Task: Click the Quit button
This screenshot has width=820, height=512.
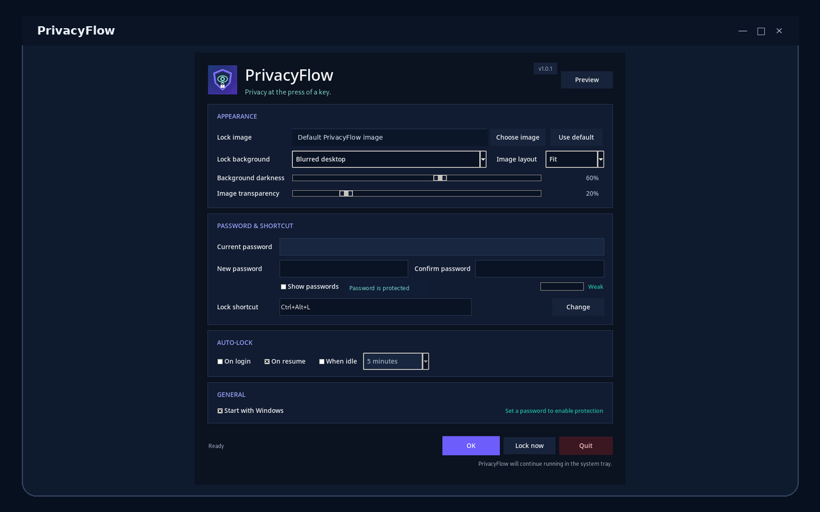Action: point(586,446)
